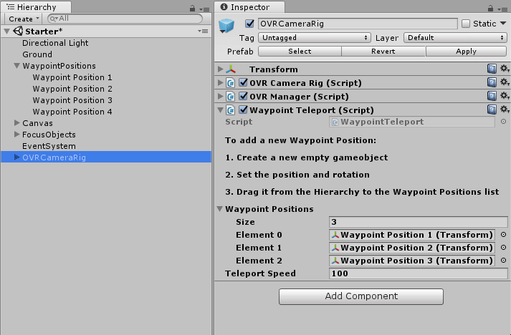Open gear menu for OVR Manager script
The height and width of the screenshot is (335, 511).
coord(505,97)
